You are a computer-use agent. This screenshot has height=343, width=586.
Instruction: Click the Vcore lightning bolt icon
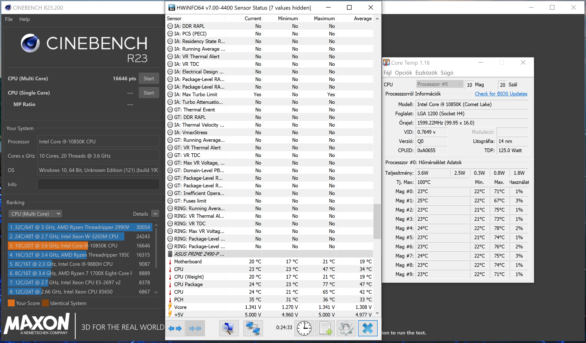(170, 307)
